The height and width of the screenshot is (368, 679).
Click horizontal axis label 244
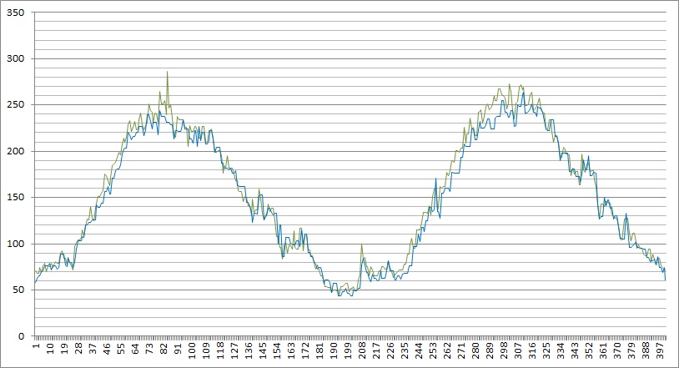click(419, 351)
